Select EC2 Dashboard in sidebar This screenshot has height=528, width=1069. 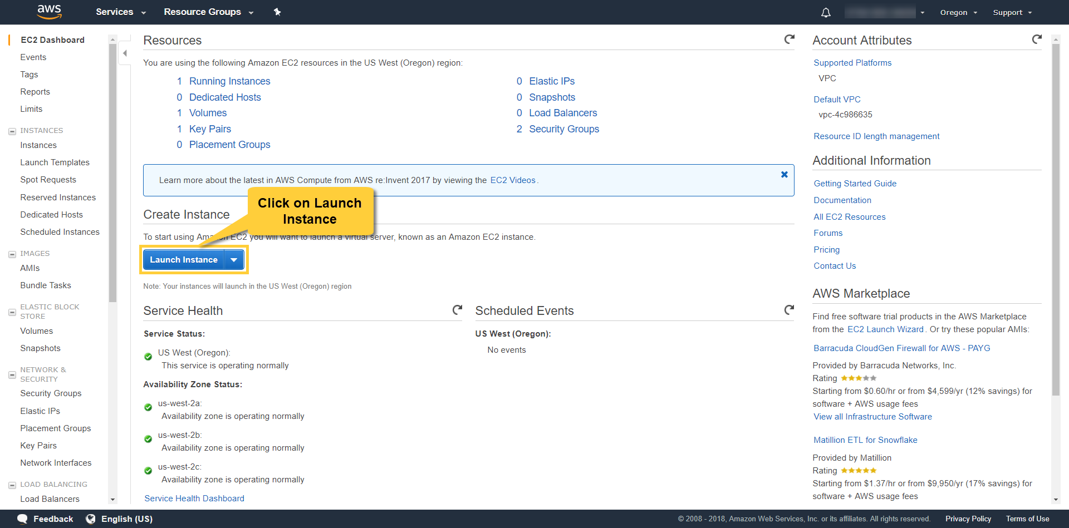click(x=52, y=40)
